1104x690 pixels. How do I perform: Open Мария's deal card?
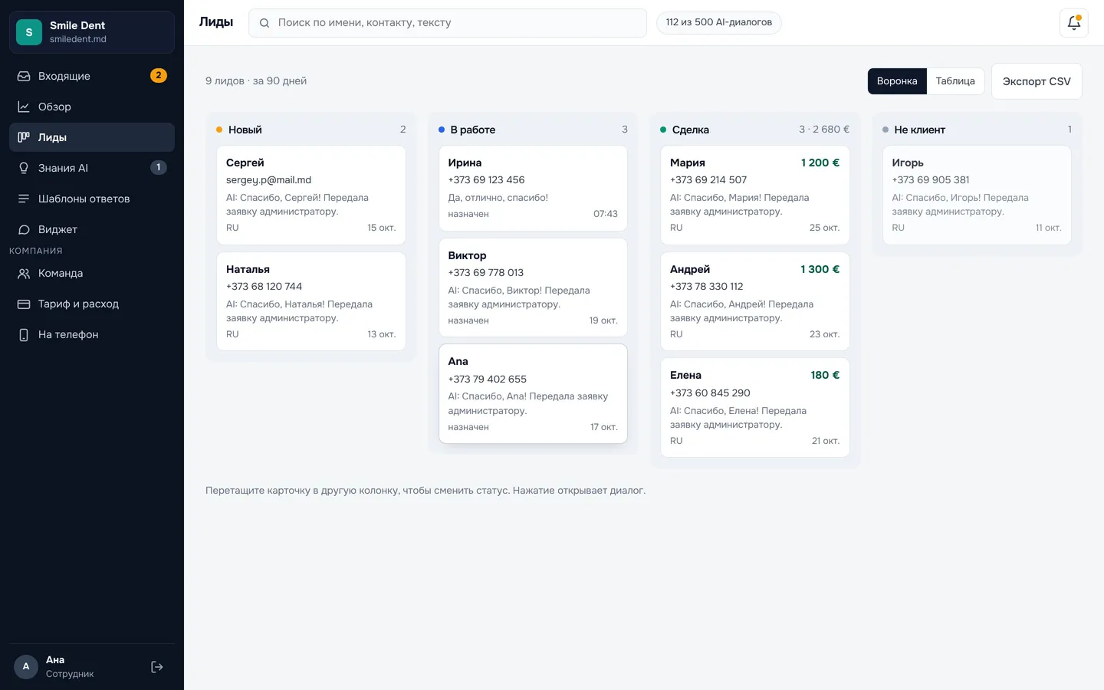(x=755, y=195)
